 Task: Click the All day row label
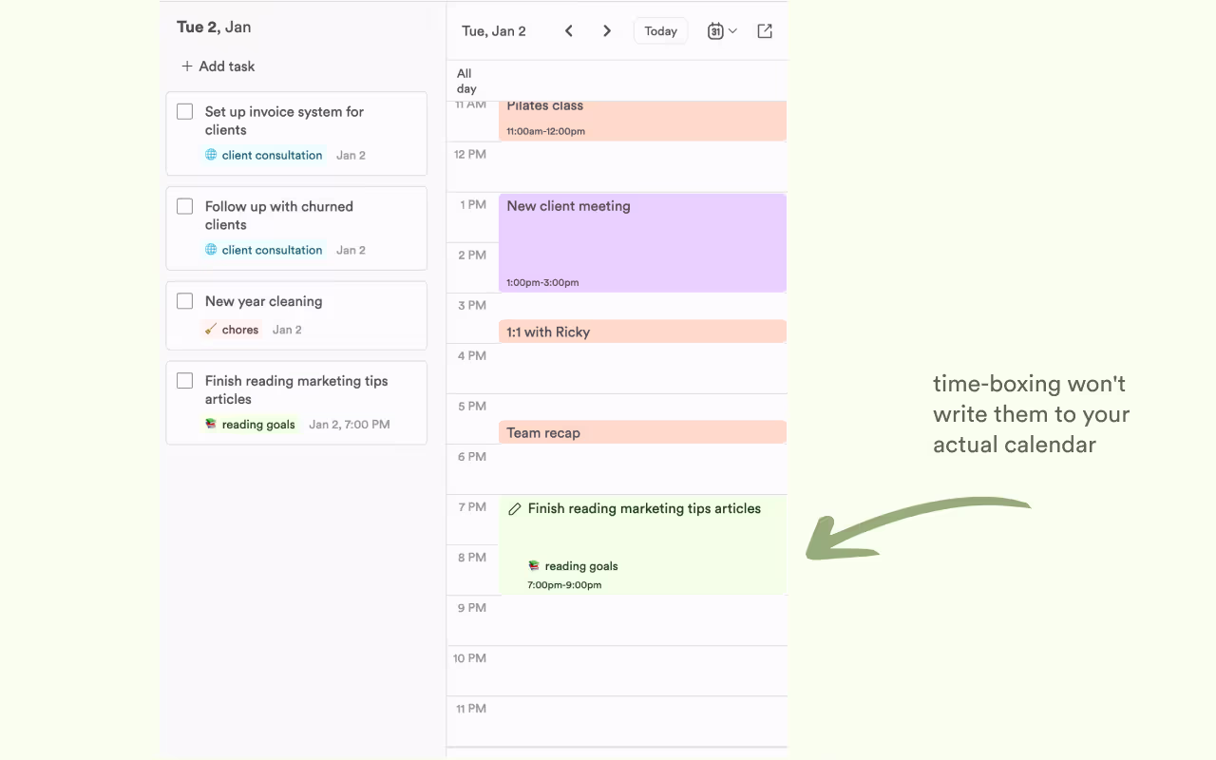[x=465, y=81]
